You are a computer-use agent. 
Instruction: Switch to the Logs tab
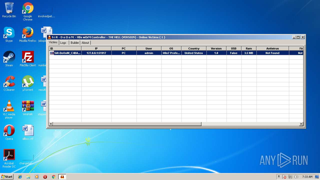tap(63, 43)
